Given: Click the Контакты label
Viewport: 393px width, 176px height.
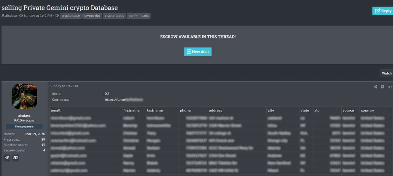Looking at the screenshot, I should (x=60, y=99).
